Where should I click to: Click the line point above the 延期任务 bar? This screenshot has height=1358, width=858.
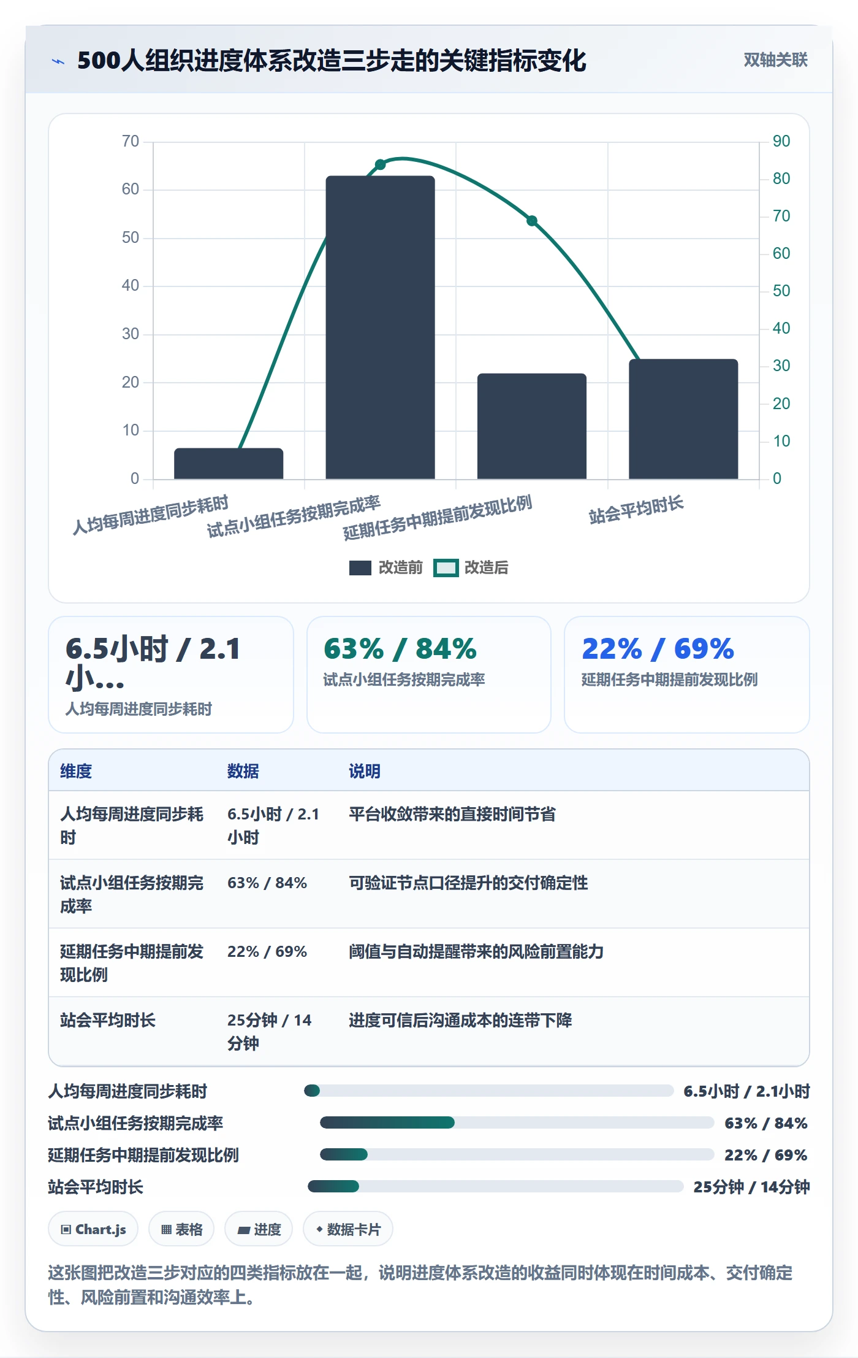pos(532,221)
